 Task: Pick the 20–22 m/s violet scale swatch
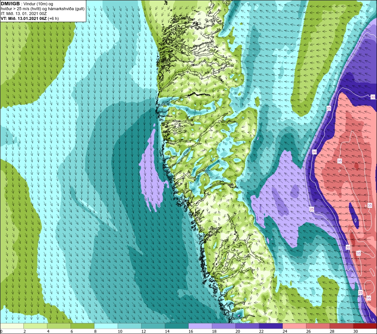[247, 326]
